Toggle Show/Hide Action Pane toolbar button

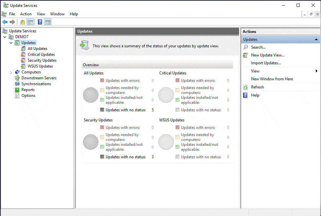pyautogui.click(x=48, y=22)
